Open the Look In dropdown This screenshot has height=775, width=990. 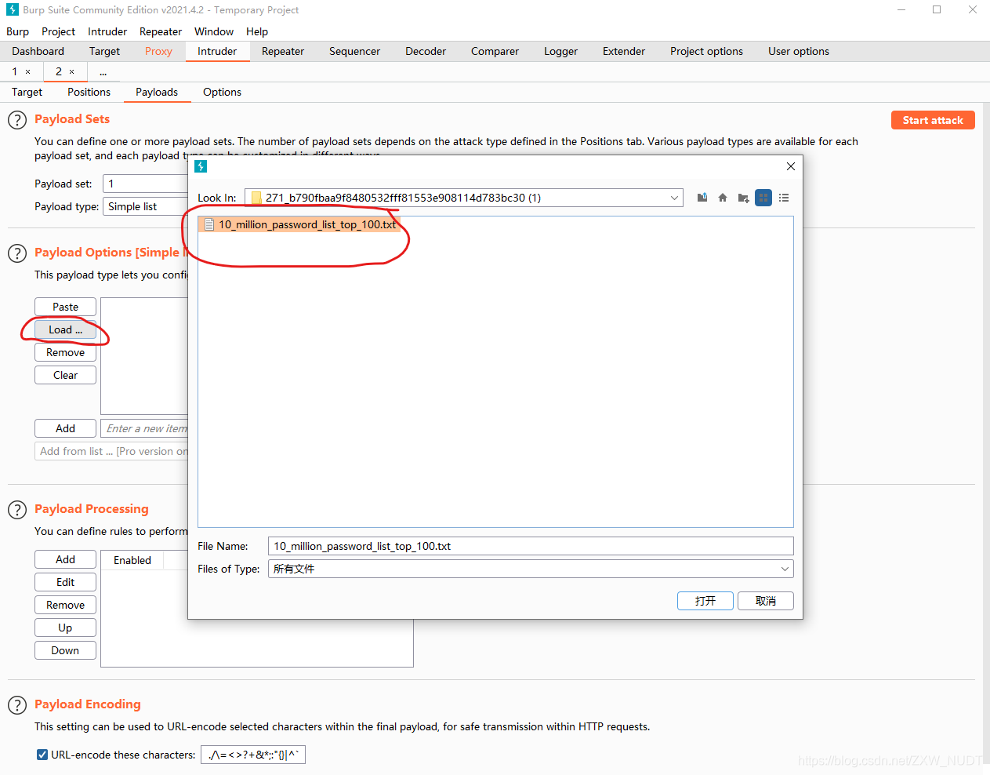[673, 197]
